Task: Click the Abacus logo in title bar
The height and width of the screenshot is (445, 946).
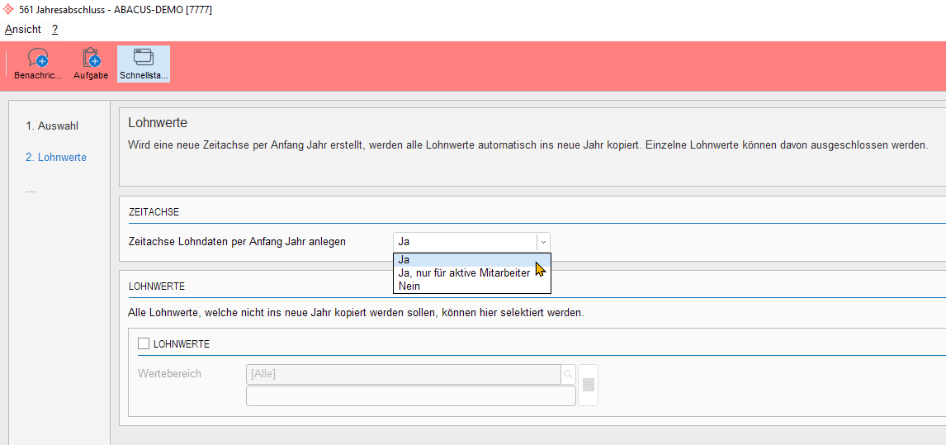Action: (x=9, y=9)
